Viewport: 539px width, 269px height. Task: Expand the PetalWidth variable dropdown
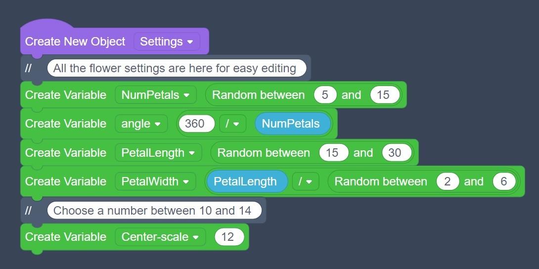click(x=155, y=181)
